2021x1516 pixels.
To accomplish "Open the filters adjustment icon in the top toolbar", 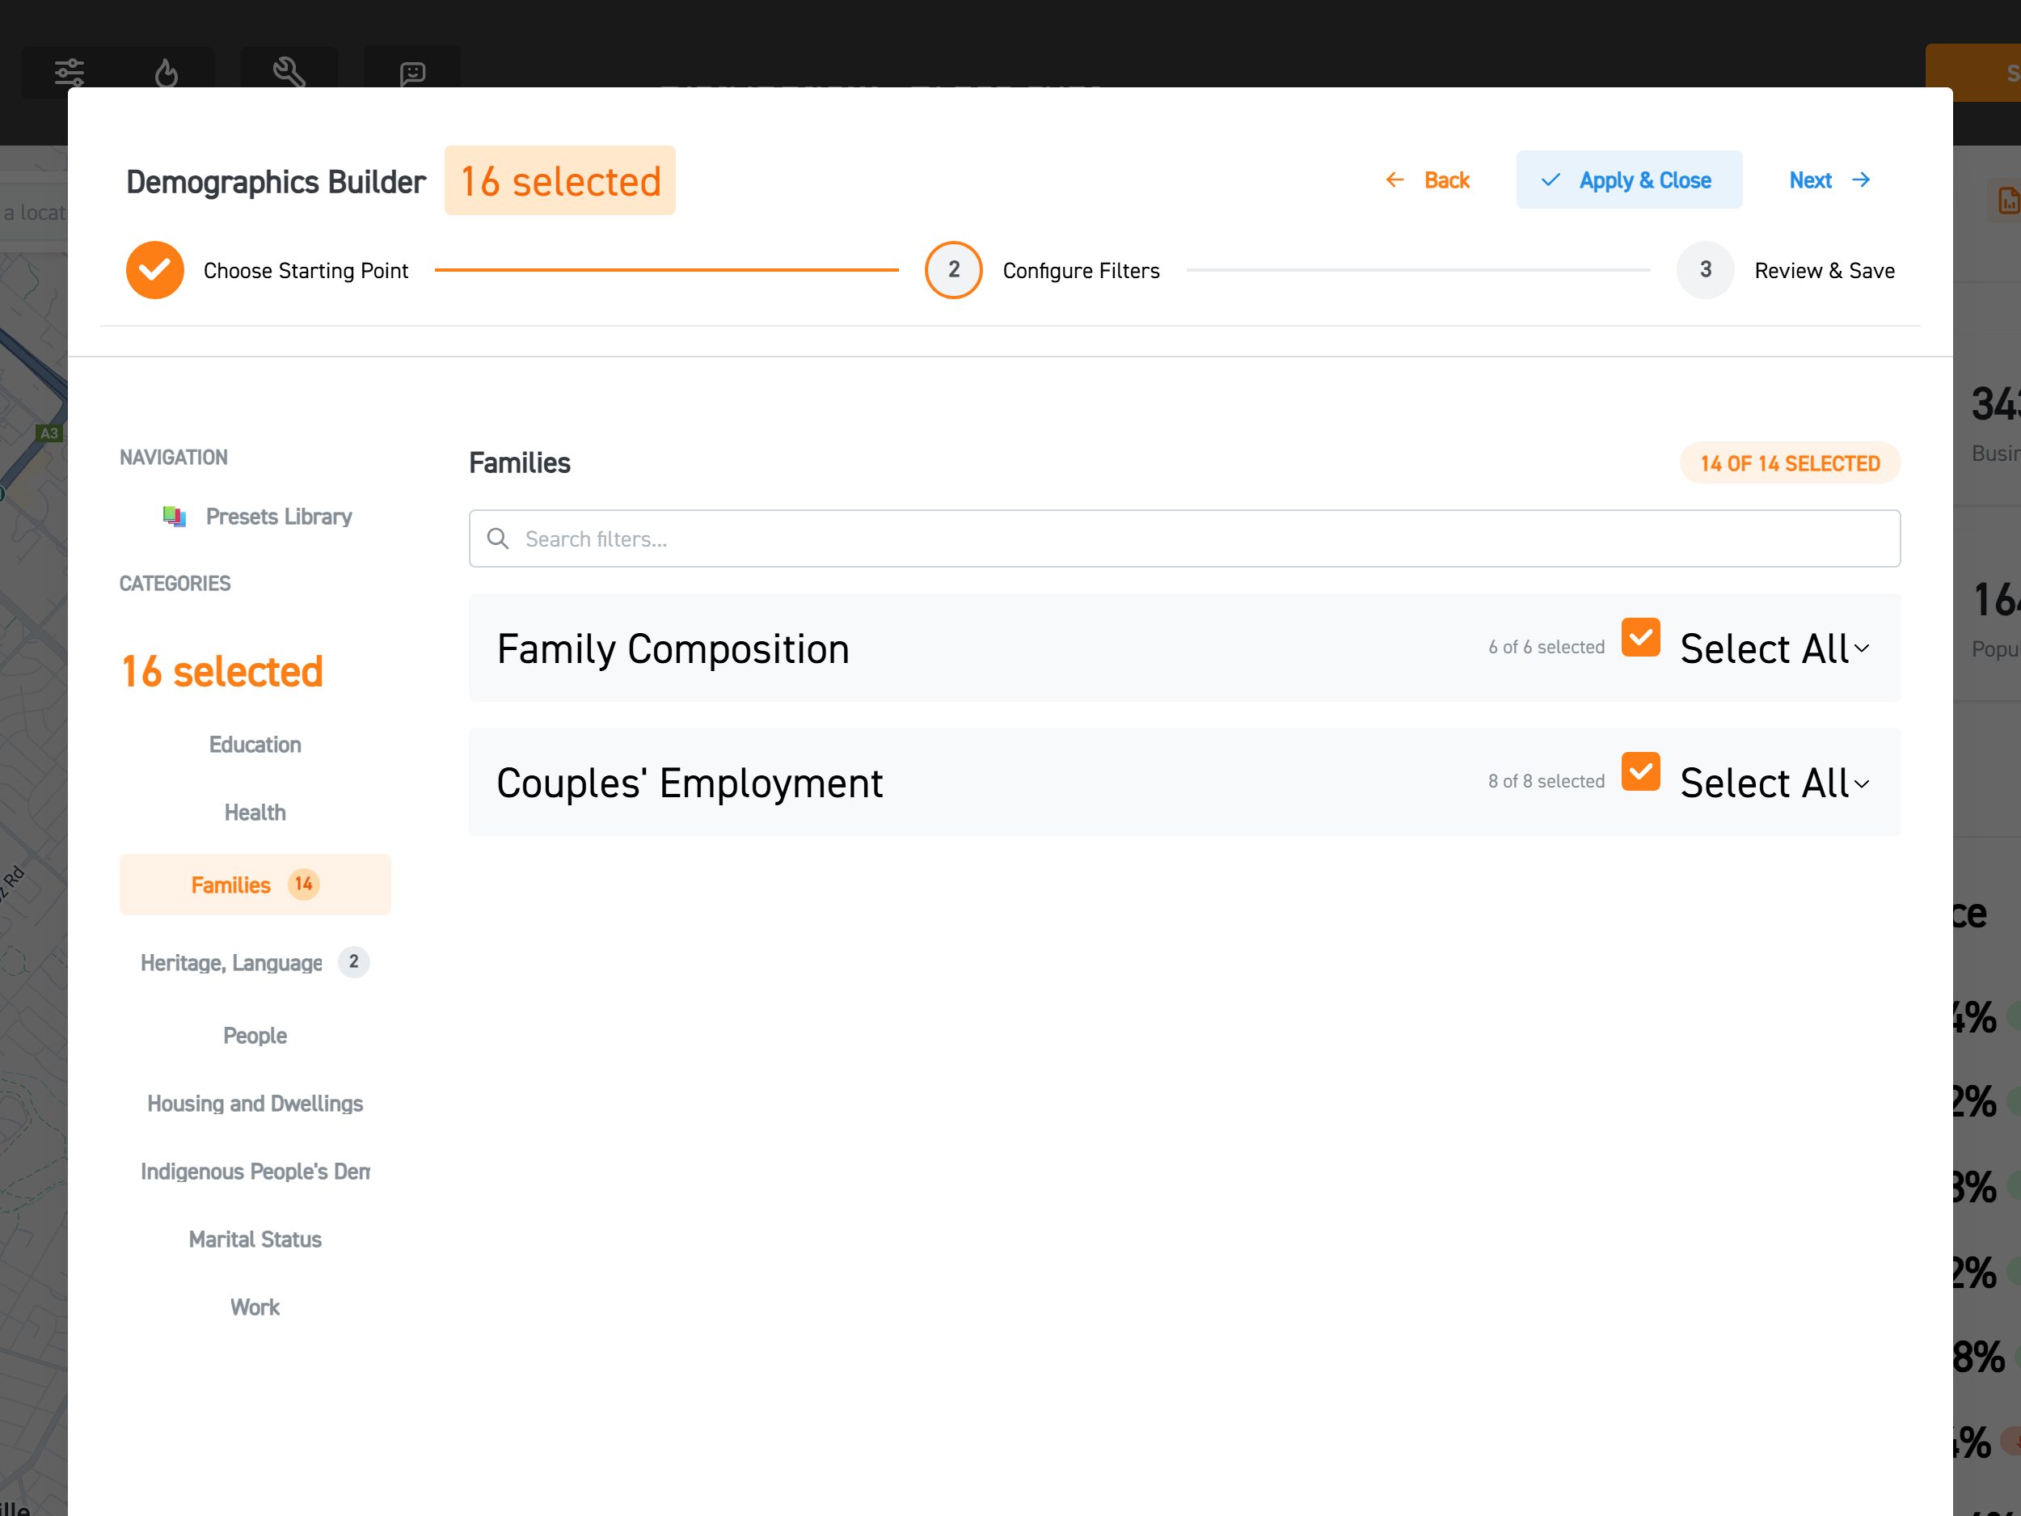I will coord(70,72).
